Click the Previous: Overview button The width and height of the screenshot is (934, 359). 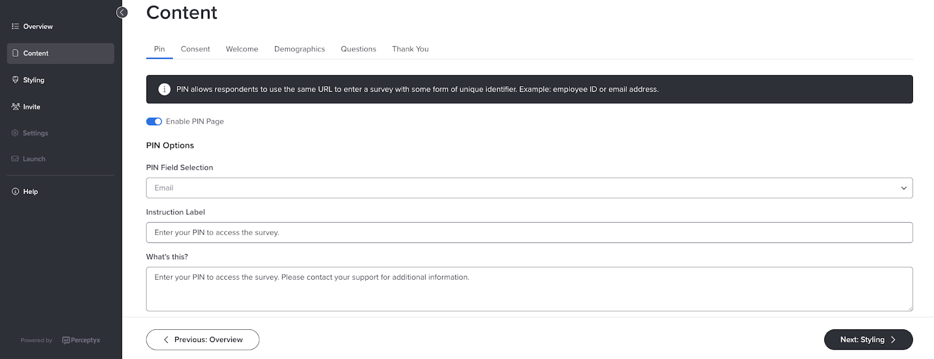coord(203,340)
